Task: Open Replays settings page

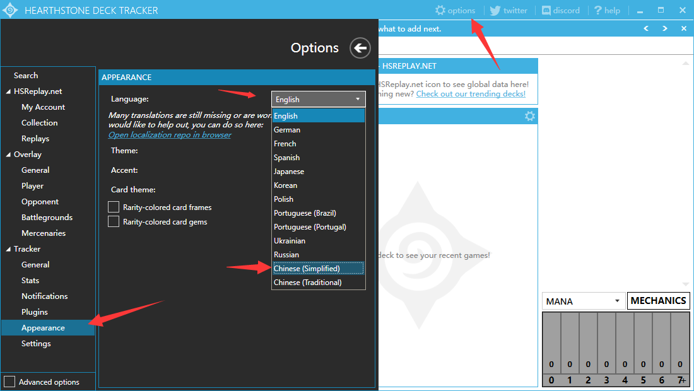Action: coord(35,139)
